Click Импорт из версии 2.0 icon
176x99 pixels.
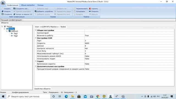pyautogui.click(x=14, y=14)
